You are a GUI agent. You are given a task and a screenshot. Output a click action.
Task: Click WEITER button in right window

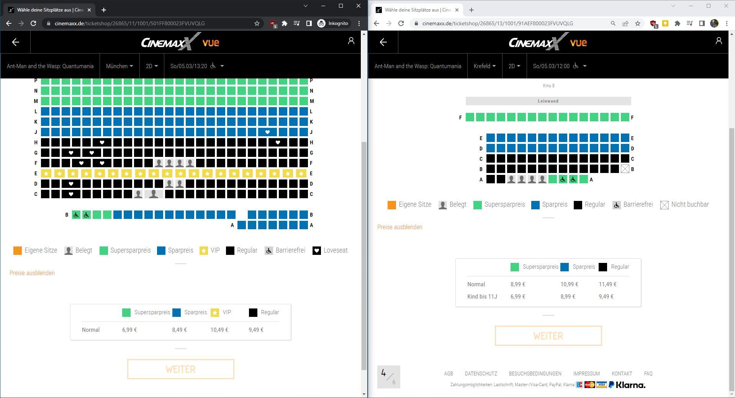(x=548, y=336)
